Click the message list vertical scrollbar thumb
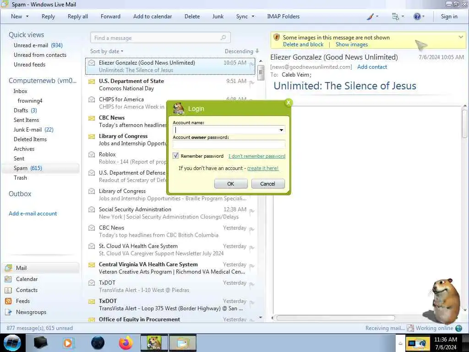Viewport: 469px width, 352px height. click(261, 72)
